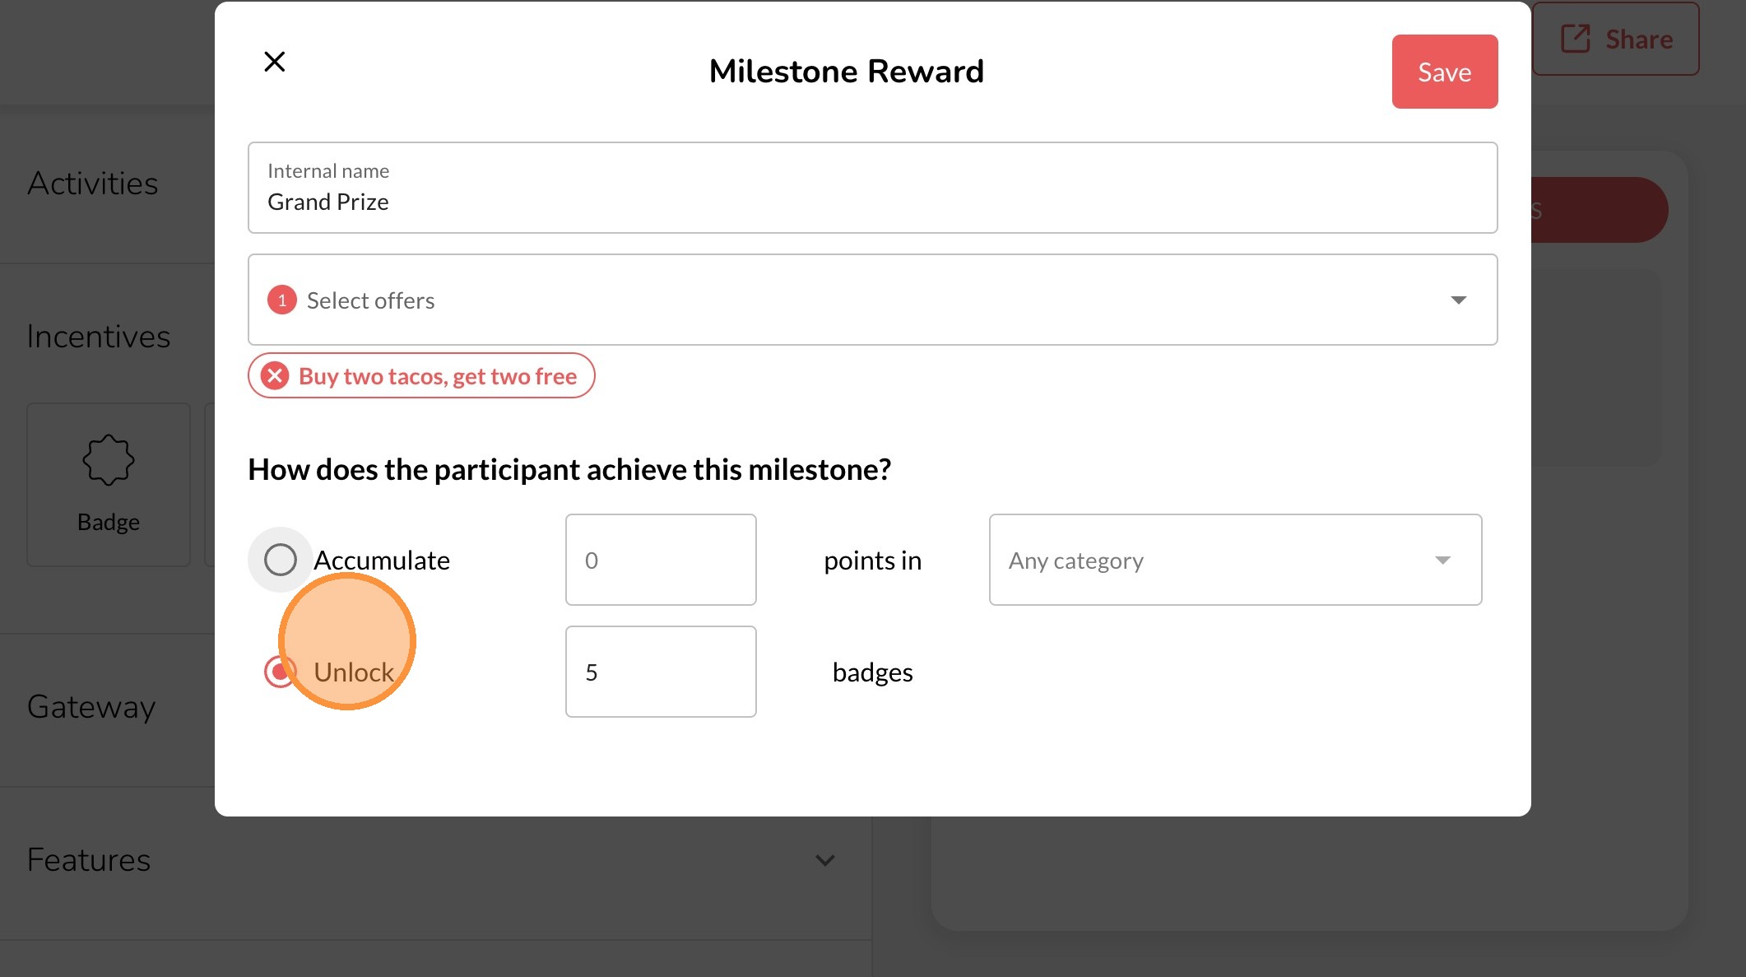Open the Incentives section
The height and width of the screenshot is (977, 1746).
coord(98,337)
